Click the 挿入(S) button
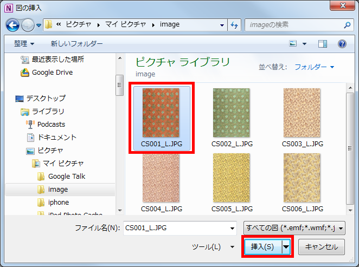Image resolution: width=359 pixels, height=267 pixels. tap(263, 246)
